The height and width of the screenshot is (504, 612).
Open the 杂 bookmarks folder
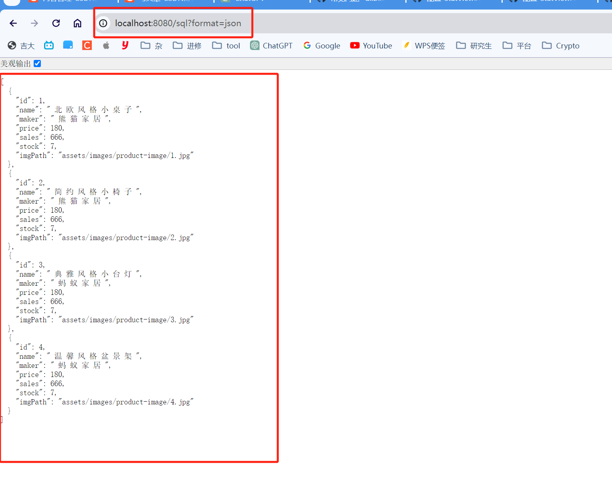[x=152, y=46]
